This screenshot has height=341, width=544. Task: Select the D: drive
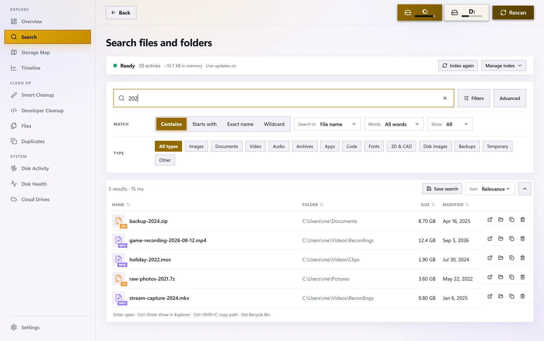(x=466, y=13)
